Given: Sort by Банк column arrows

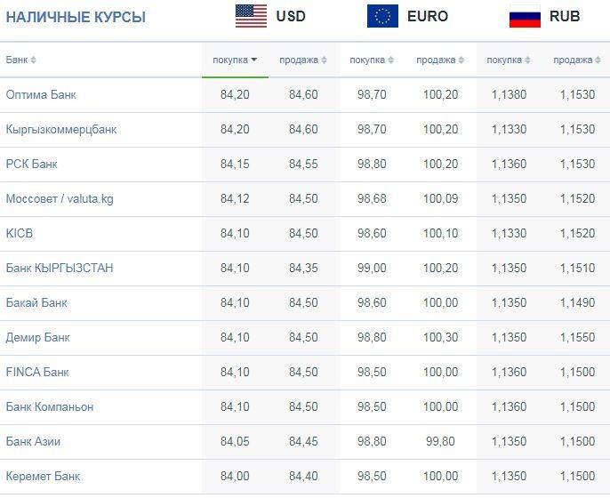Looking at the screenshot, I should point(34,60).
